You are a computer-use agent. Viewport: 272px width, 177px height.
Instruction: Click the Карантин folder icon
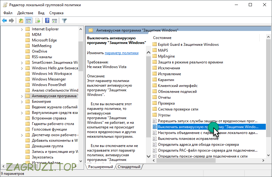(x=155, y=80)
